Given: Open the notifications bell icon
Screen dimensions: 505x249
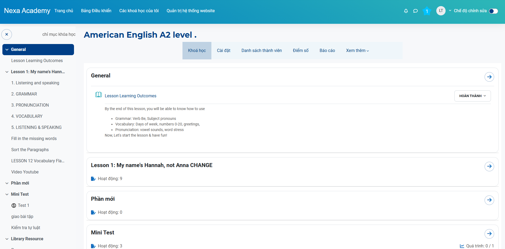Looking at the screenshot, I should click(x=406, y=11).
